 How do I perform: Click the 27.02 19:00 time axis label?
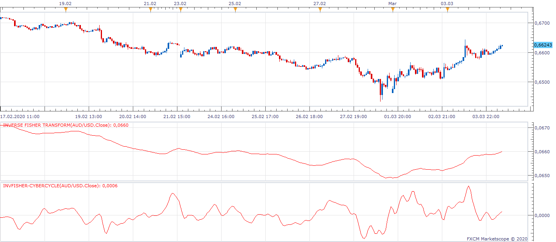pyautogui.click(x=354, y=117)
